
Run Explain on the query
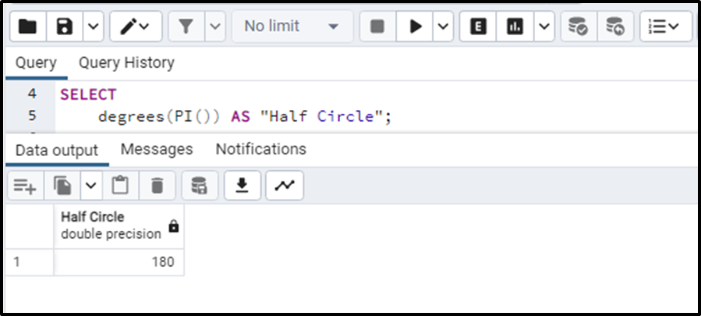pyautogui.click(x=478, y=27)
